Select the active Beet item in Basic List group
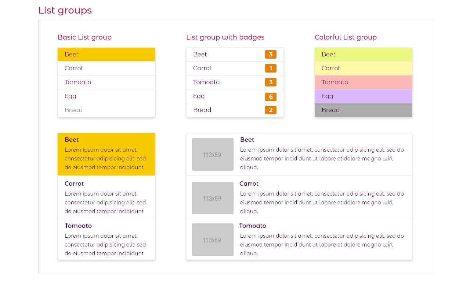470x293 pixels. tap(106, 55)
